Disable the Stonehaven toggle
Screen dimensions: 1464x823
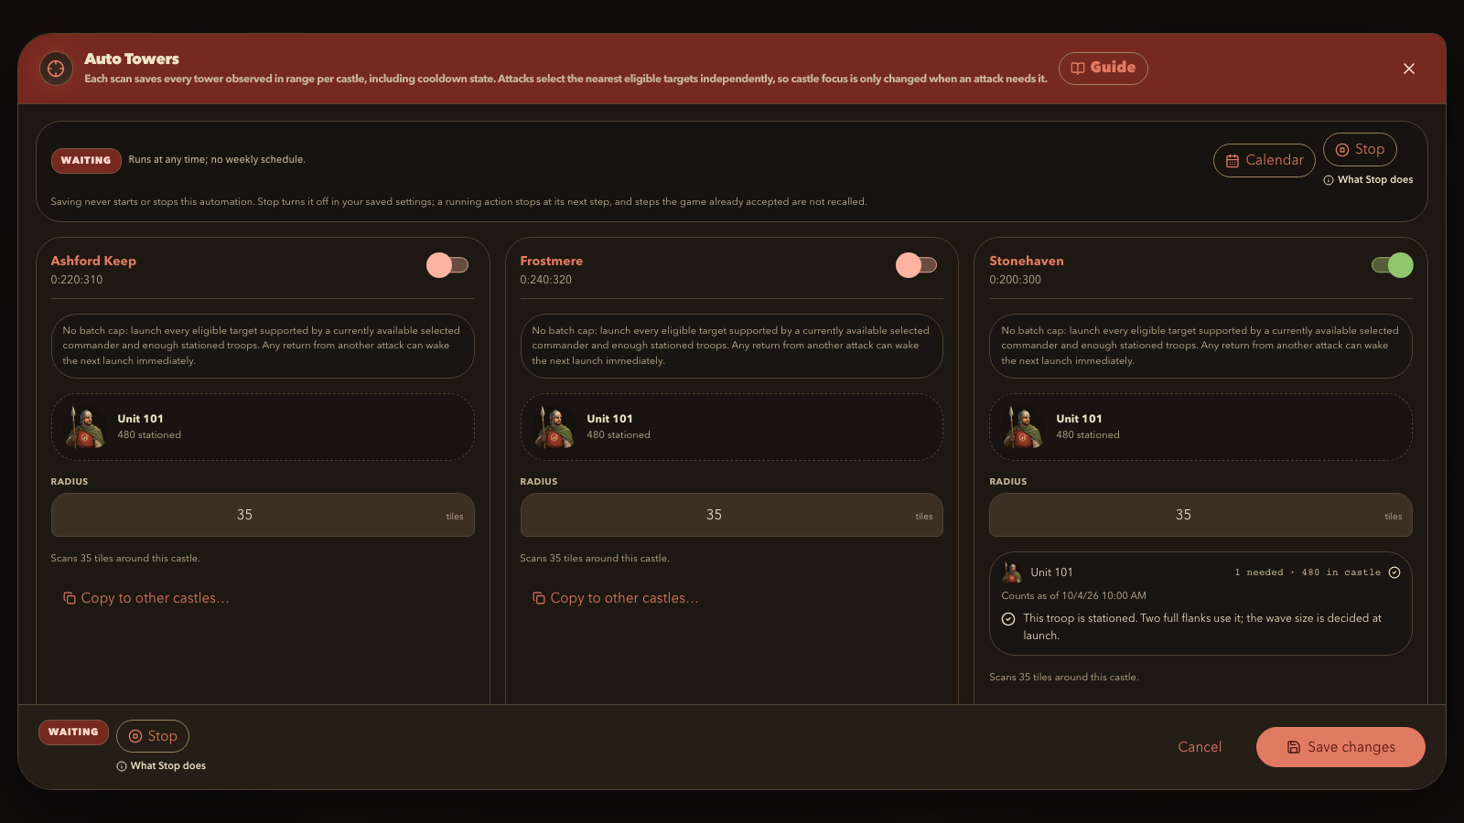tap(1392, 265)
